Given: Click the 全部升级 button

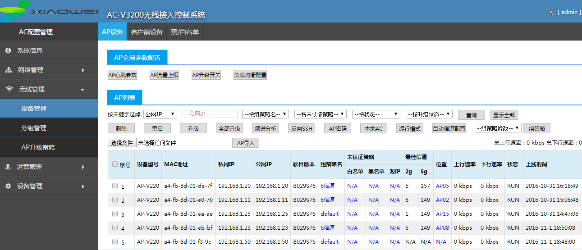Looking at the screenshot, I should pyautogui.click(x=229, y=128).
